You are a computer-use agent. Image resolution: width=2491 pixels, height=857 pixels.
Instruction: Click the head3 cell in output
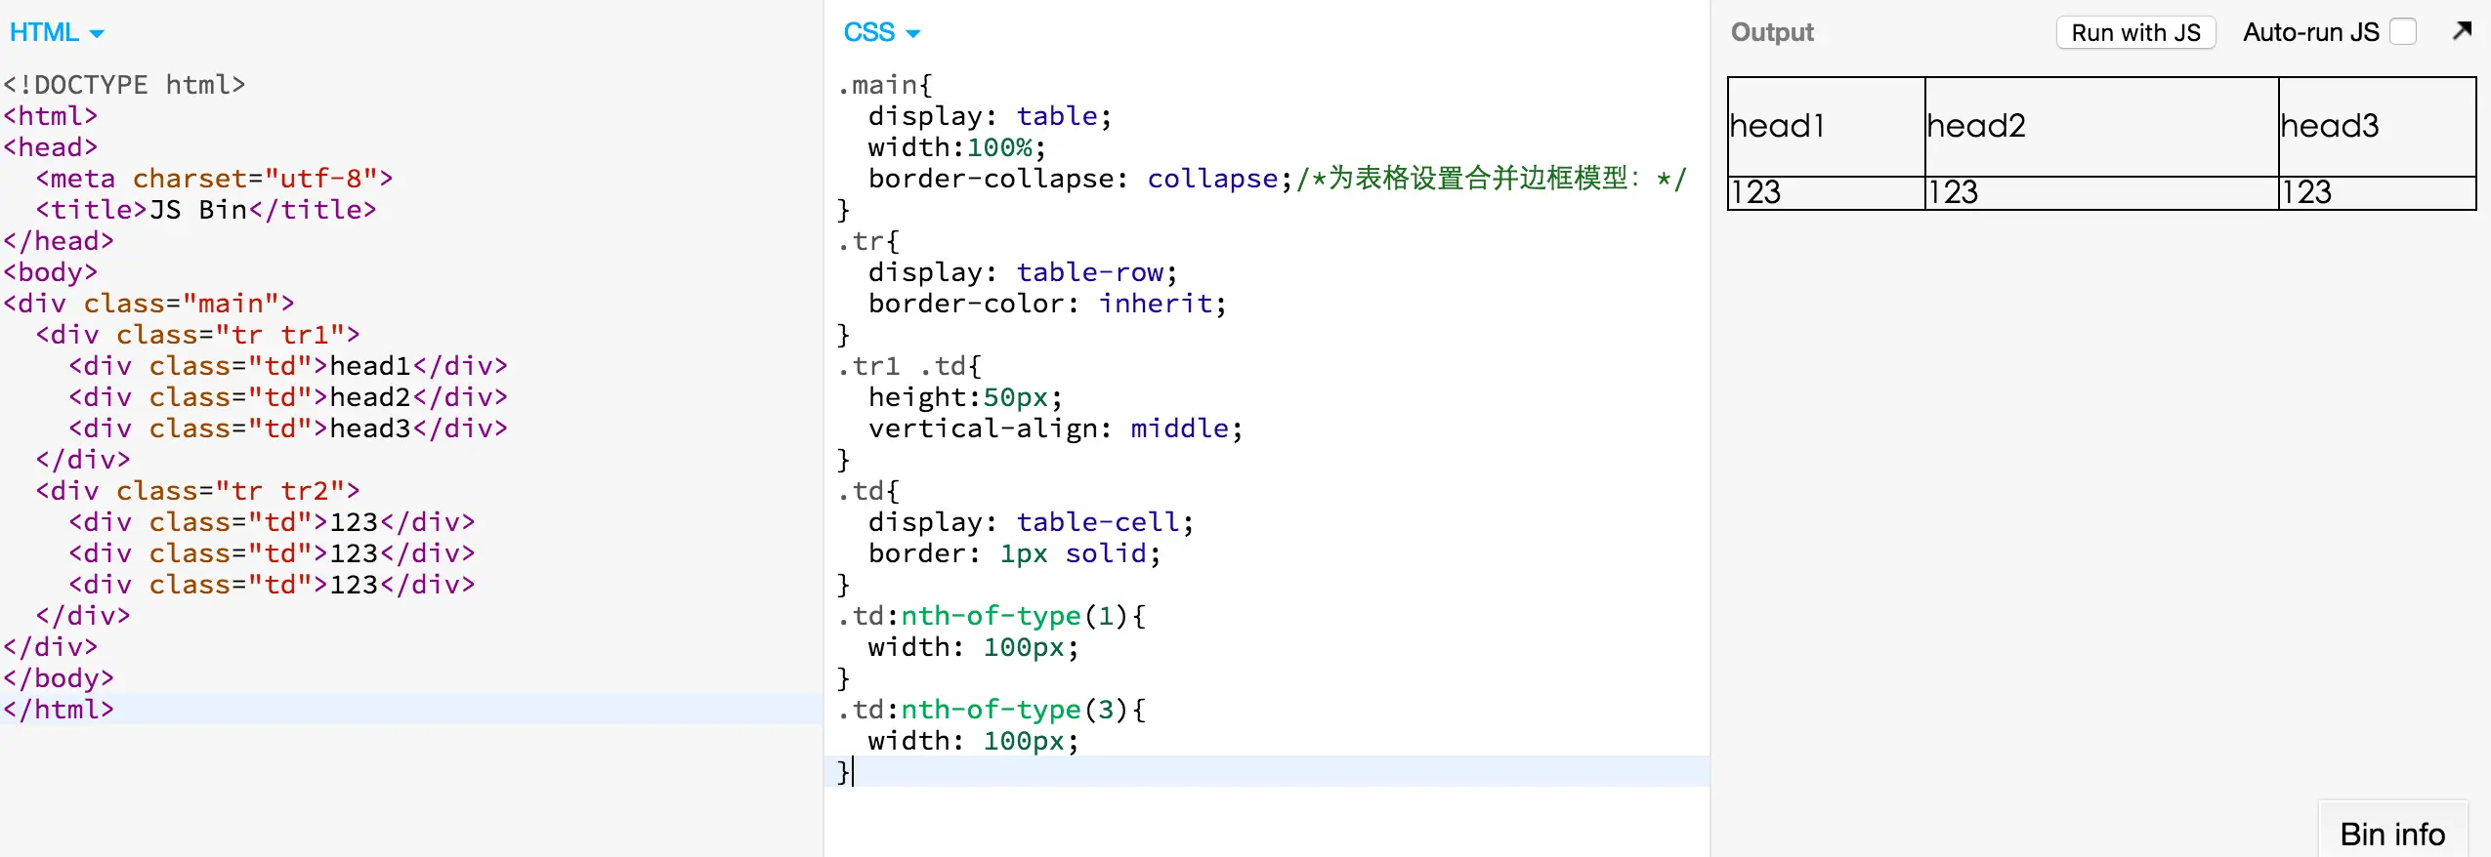click(x=2378, y=126)
